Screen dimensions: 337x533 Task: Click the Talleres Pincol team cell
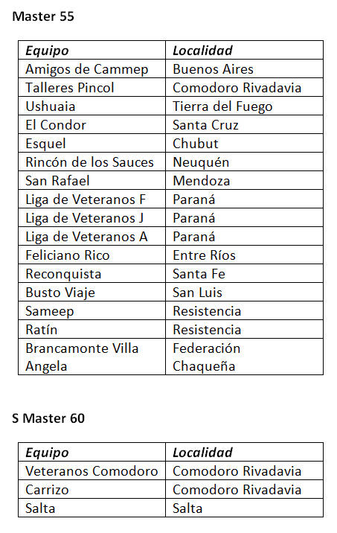[92, 87]
